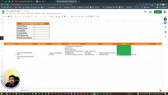168x95 pixels.
Task: Click the Test Case Template for Project header
Action: pos(33,23)
